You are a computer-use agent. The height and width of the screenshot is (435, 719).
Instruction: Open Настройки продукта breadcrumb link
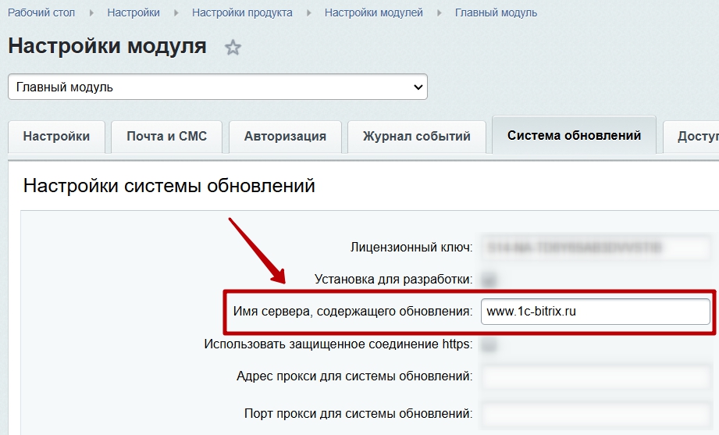pyautogui.click(x=242, y=13)
